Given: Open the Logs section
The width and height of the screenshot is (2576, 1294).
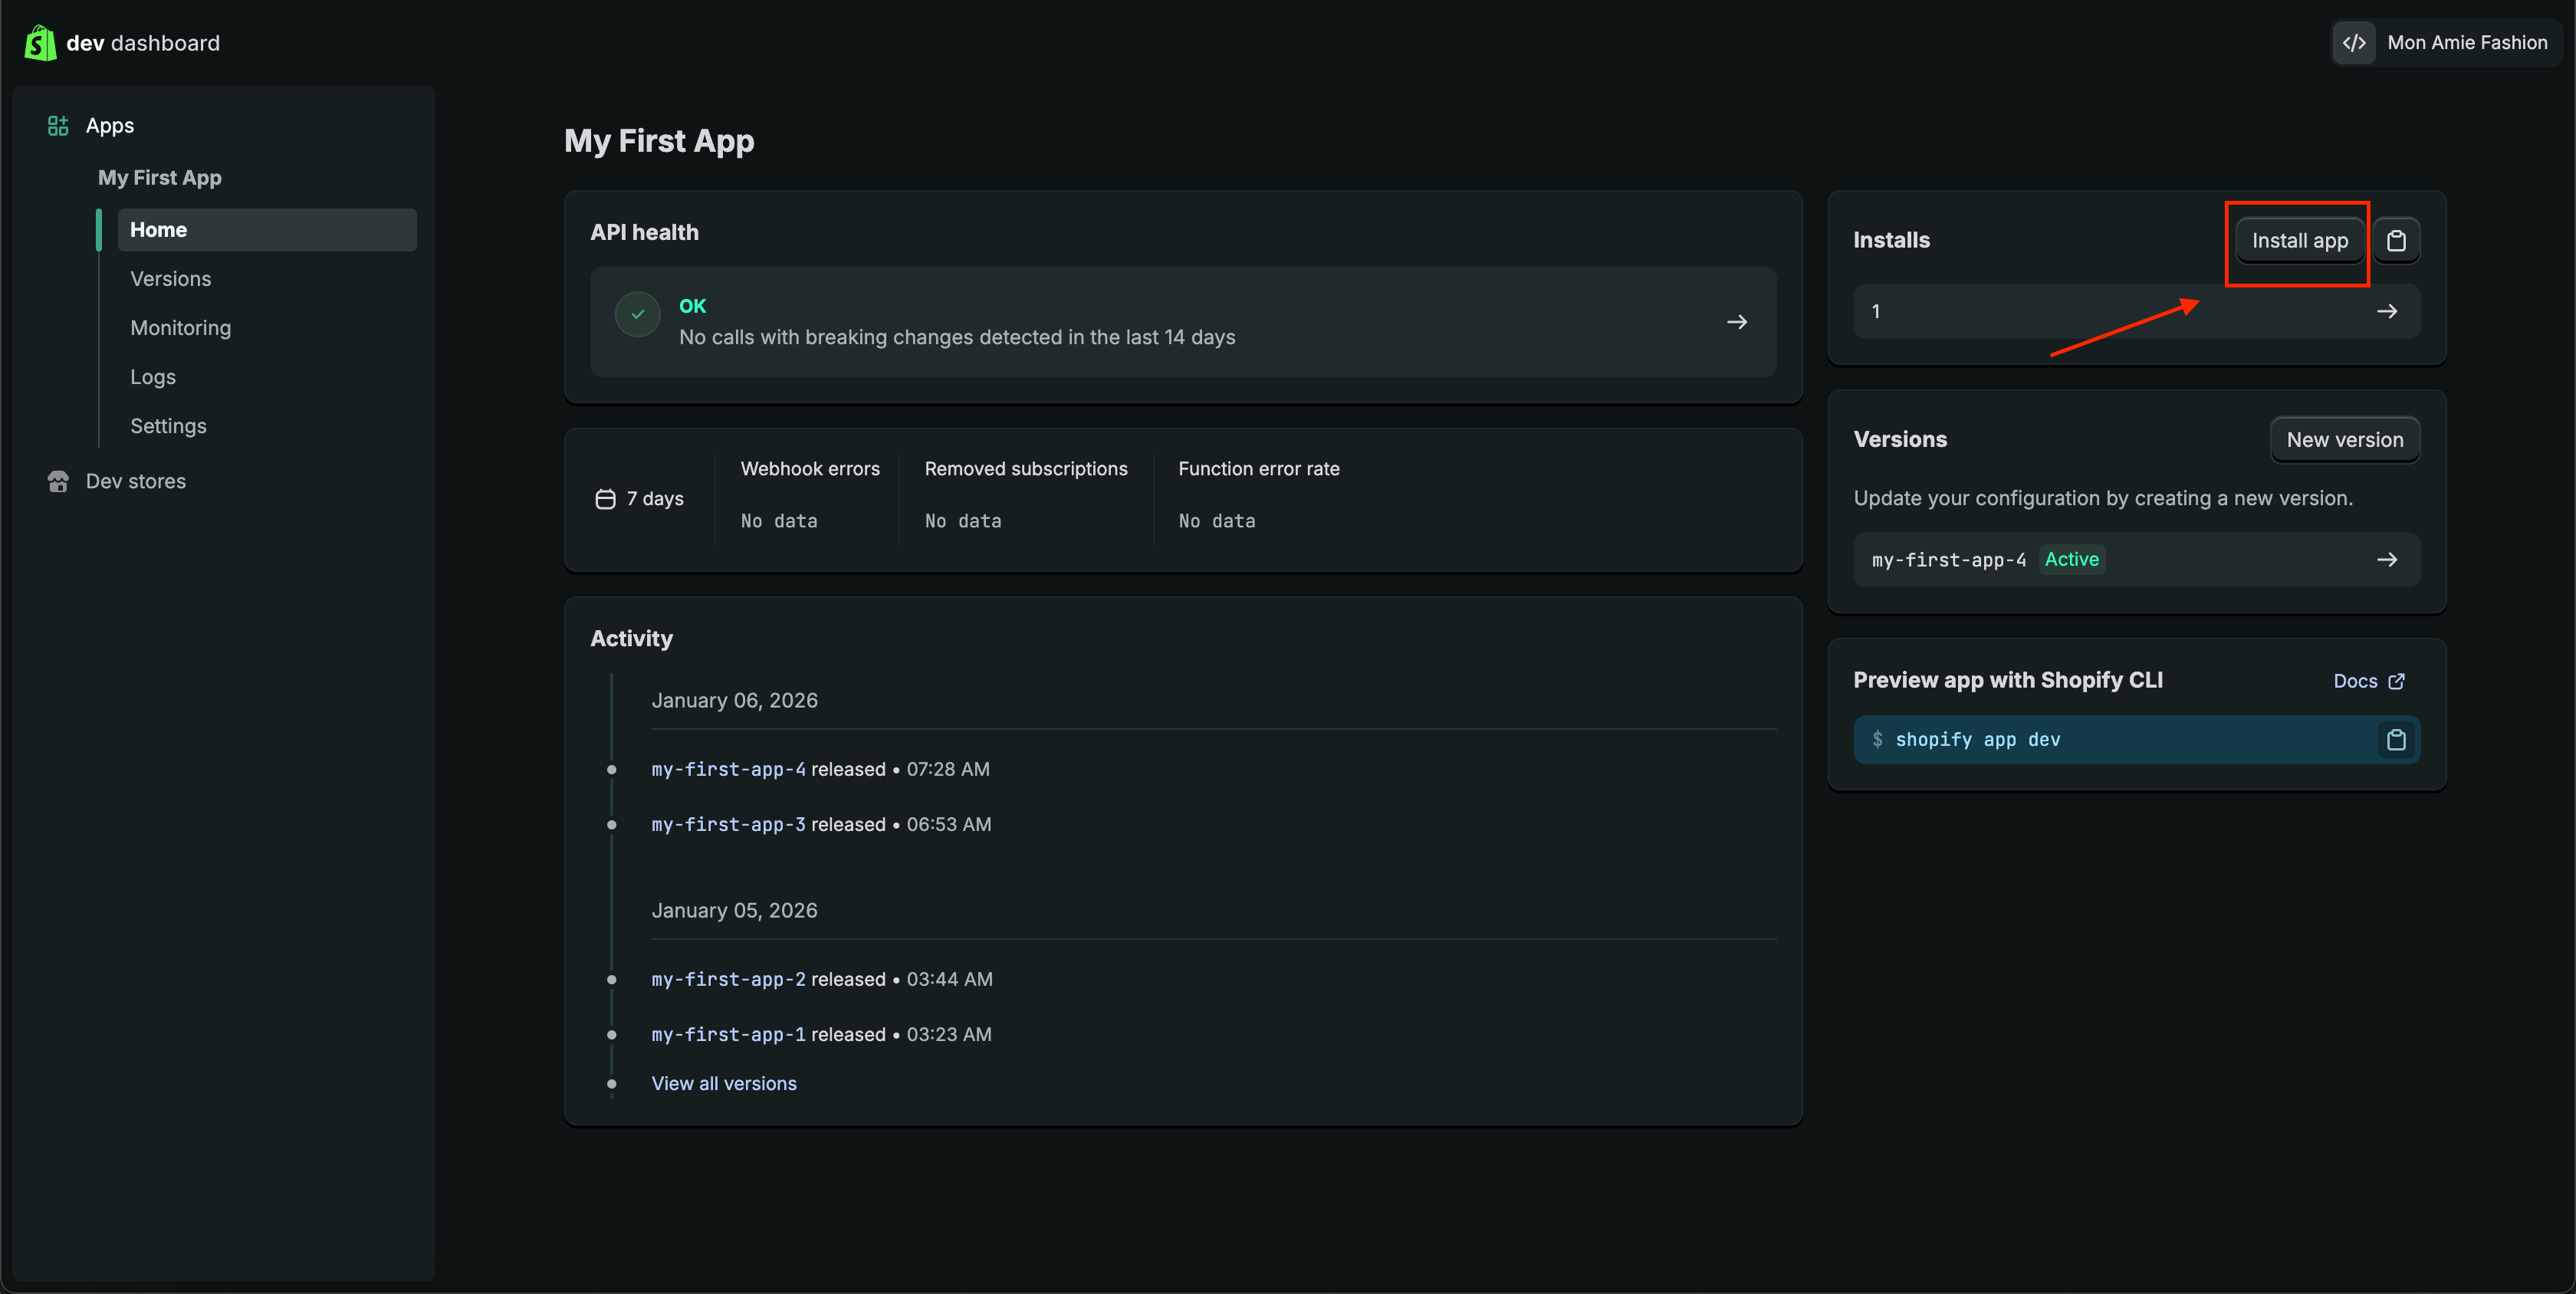Looking at the screenshot, I should [153, 377].
